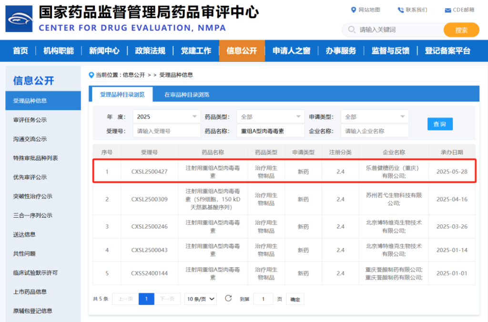Open the 10 条/页 page size selector

201,299
